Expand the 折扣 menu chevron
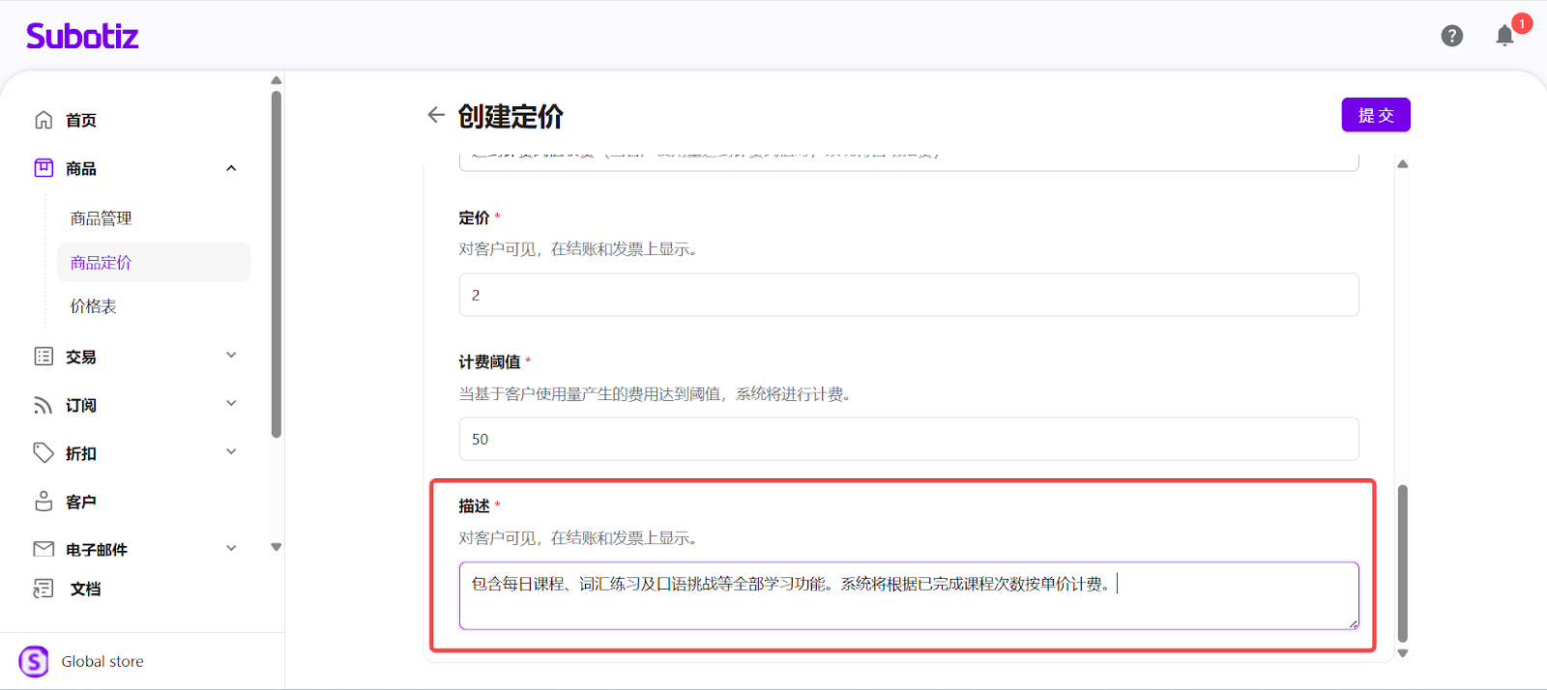Viewport: 1547px width, 690px height. pos(231,452)
